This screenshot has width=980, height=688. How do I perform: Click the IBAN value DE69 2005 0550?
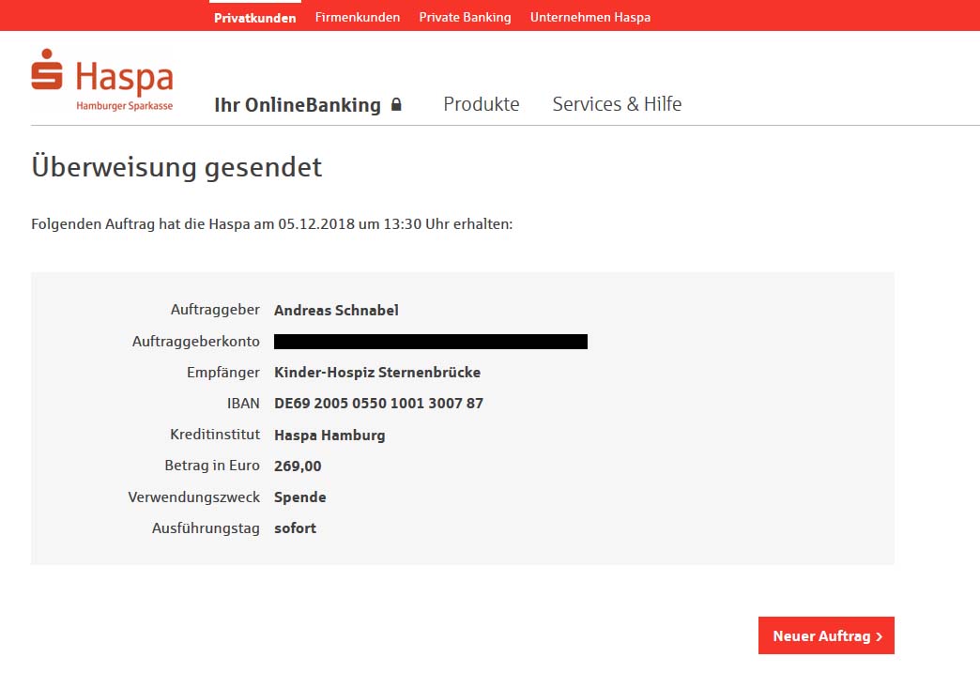click(x=378, y=404)
